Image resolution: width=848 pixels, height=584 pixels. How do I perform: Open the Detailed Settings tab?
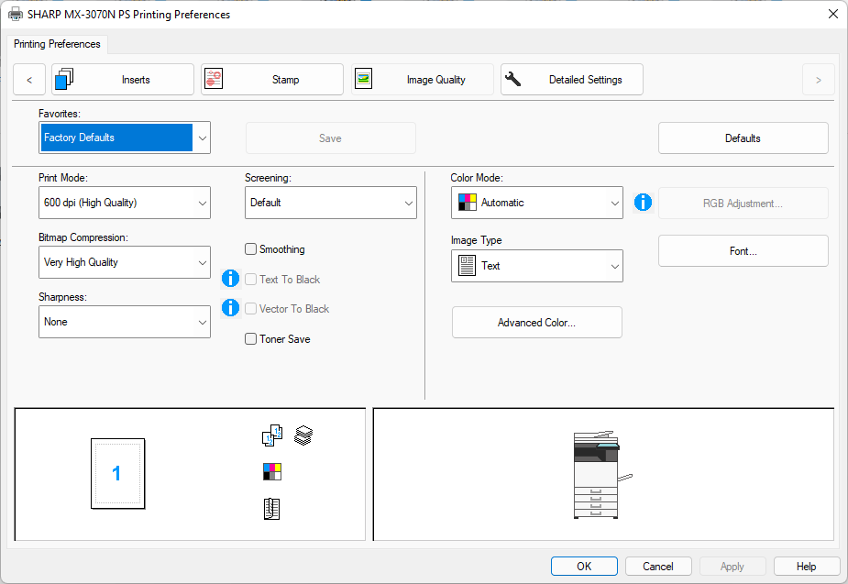[x=572, y=80]
